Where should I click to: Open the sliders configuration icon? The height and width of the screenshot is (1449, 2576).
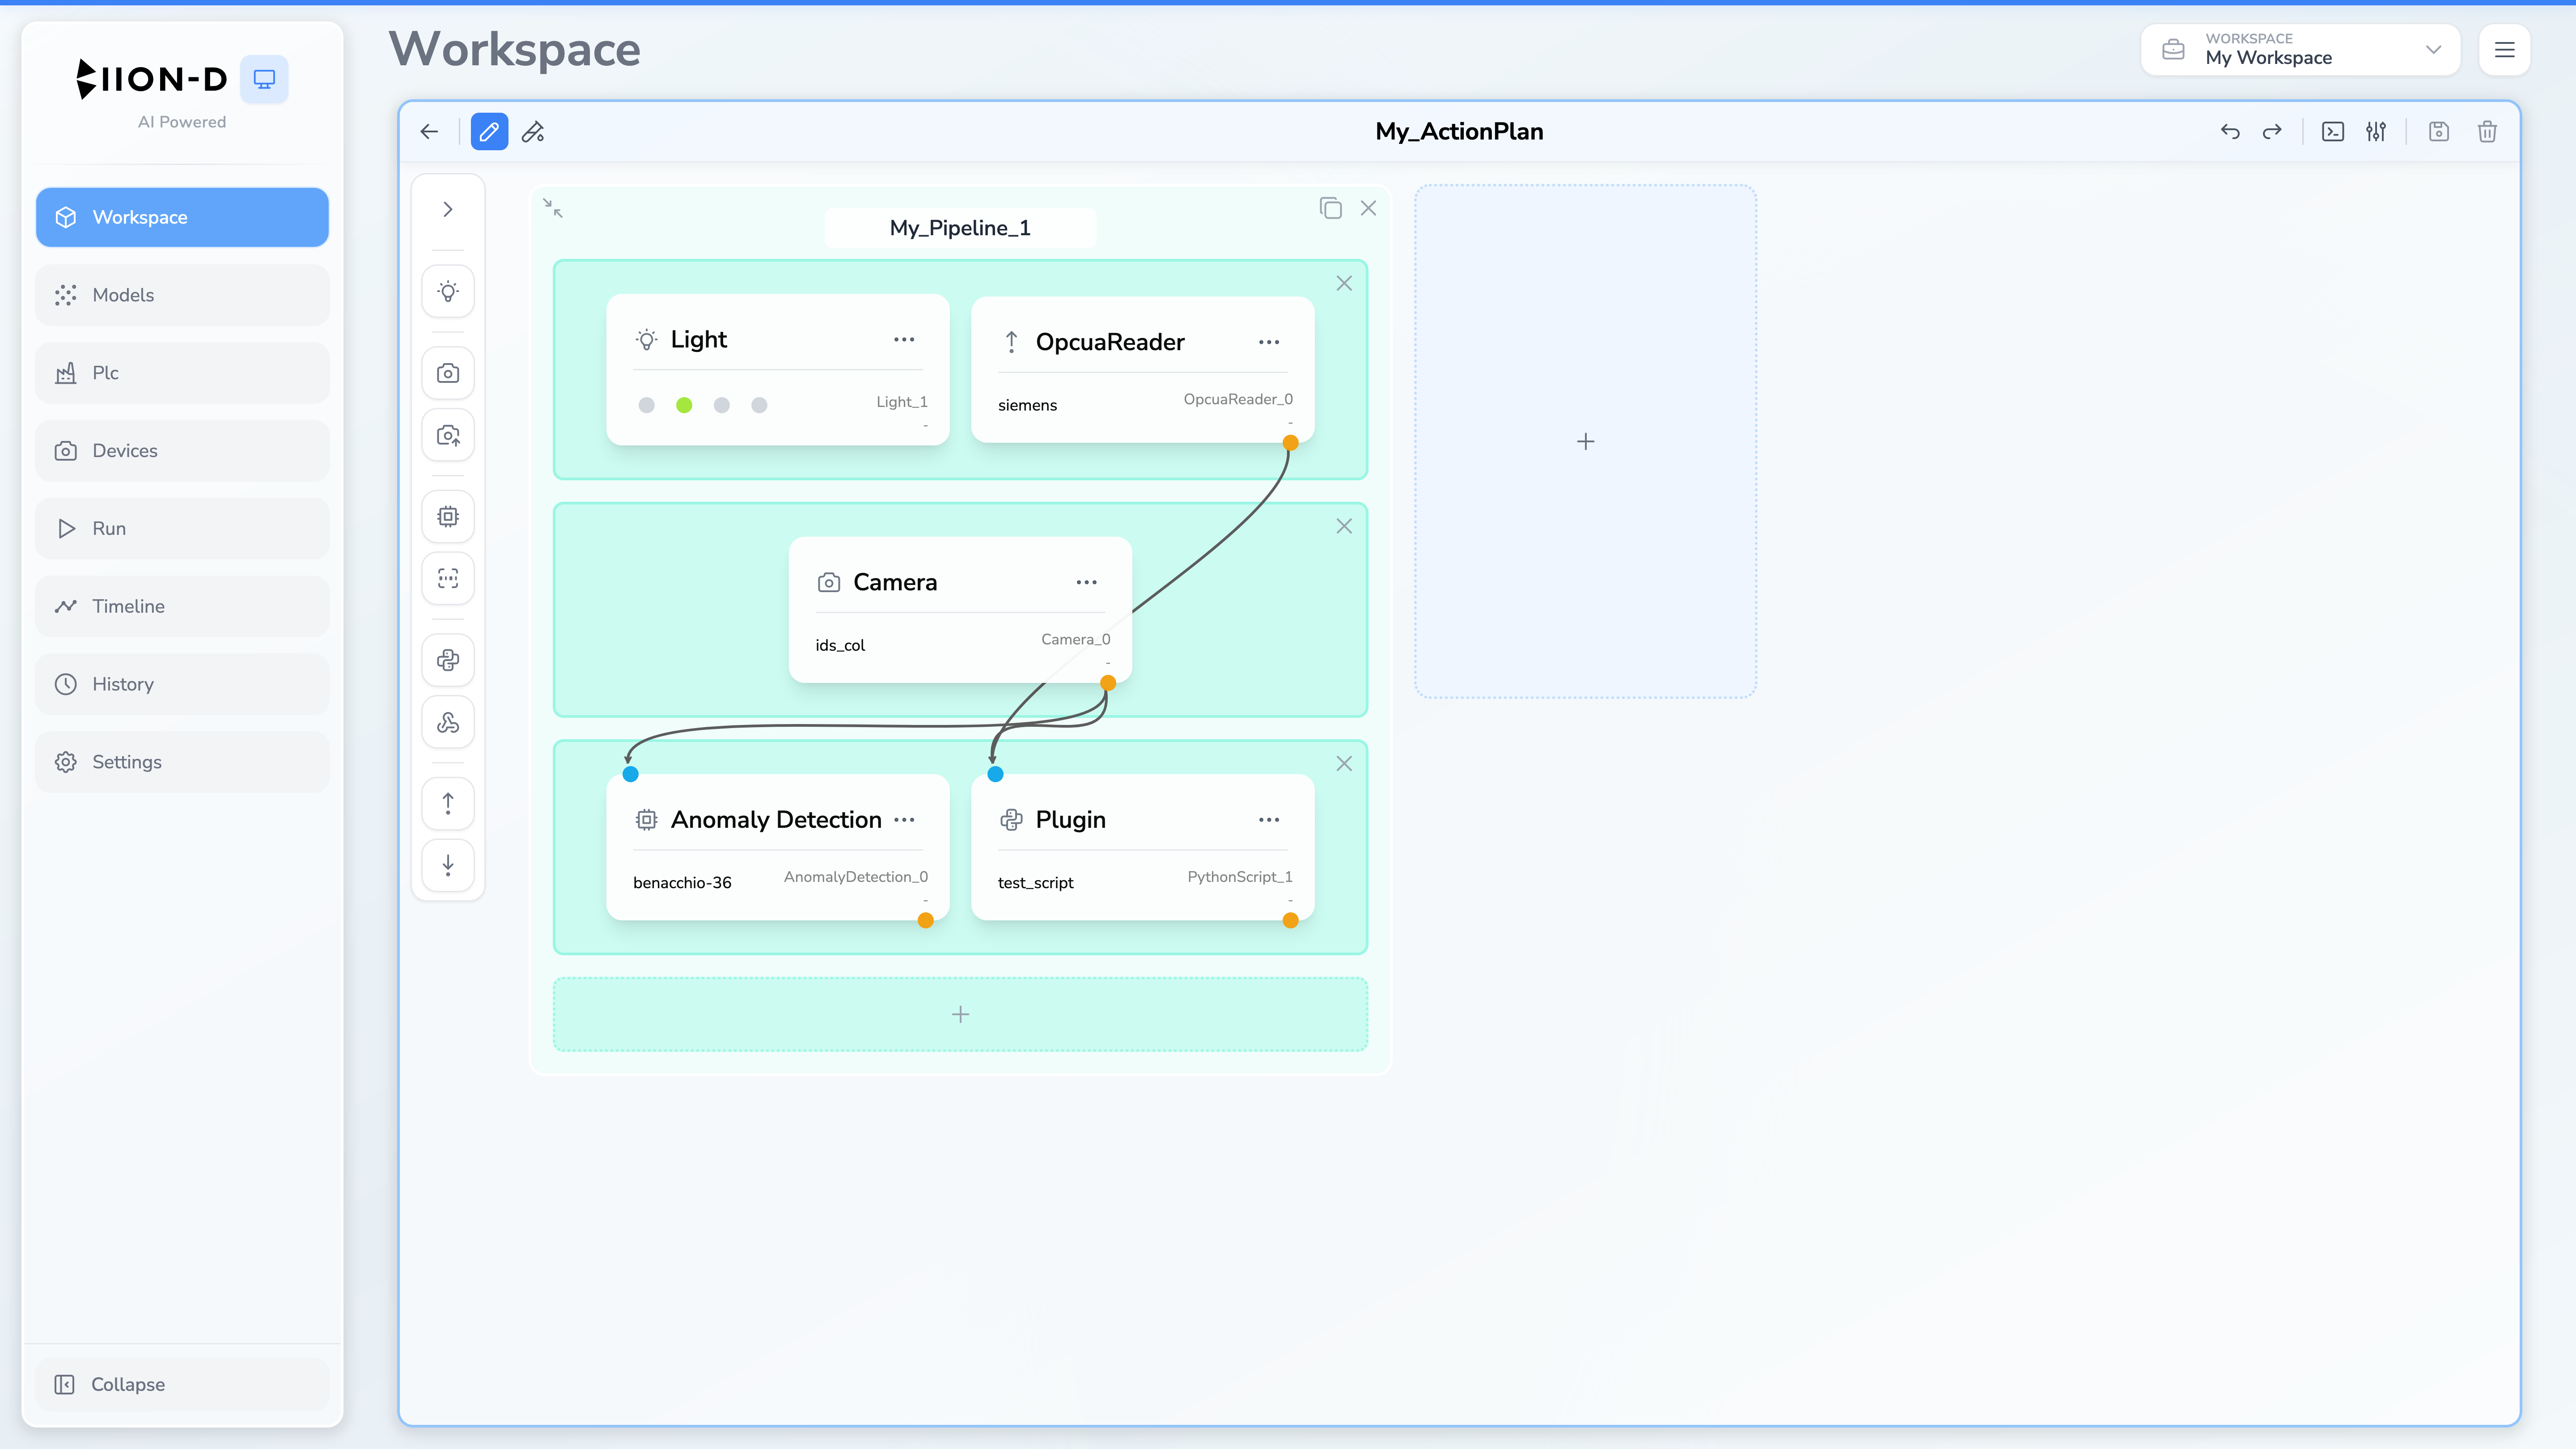(2376, 132)
